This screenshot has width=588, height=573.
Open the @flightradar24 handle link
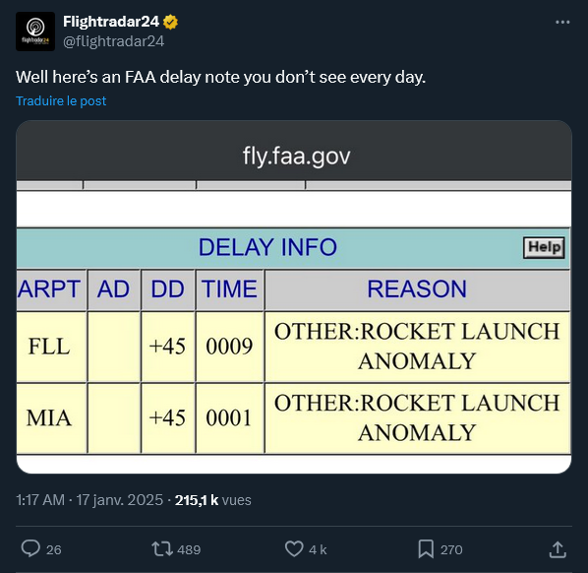point(114,41)
